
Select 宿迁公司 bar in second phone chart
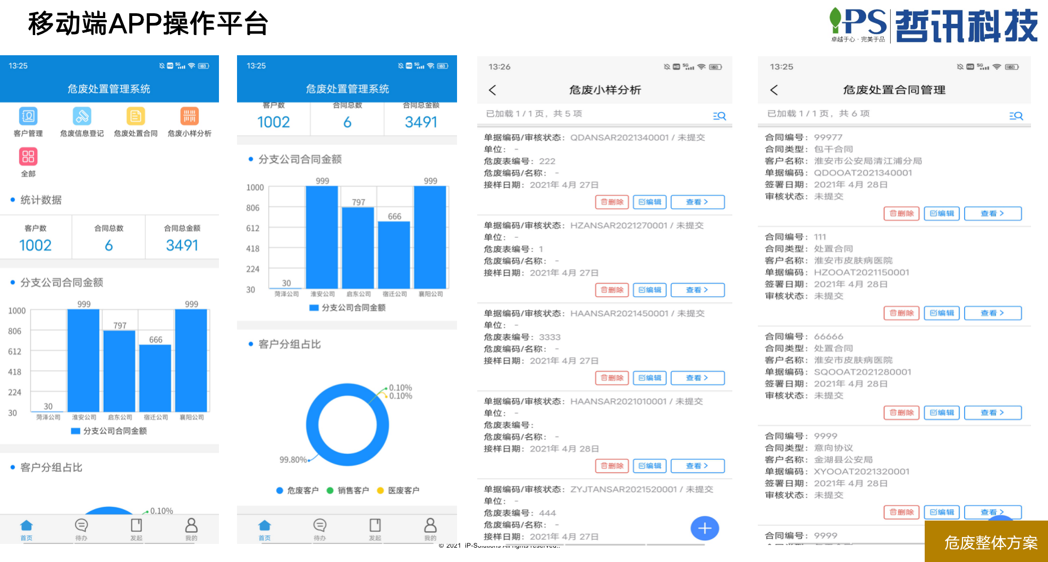(394, 255)
